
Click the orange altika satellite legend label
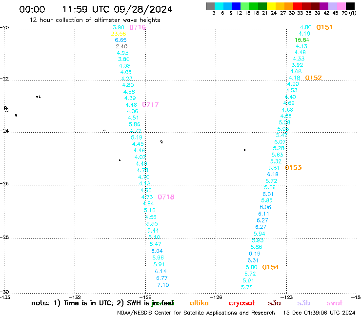click(x=199, y=303)
